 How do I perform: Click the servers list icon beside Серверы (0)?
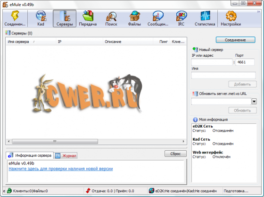[8, 33]
